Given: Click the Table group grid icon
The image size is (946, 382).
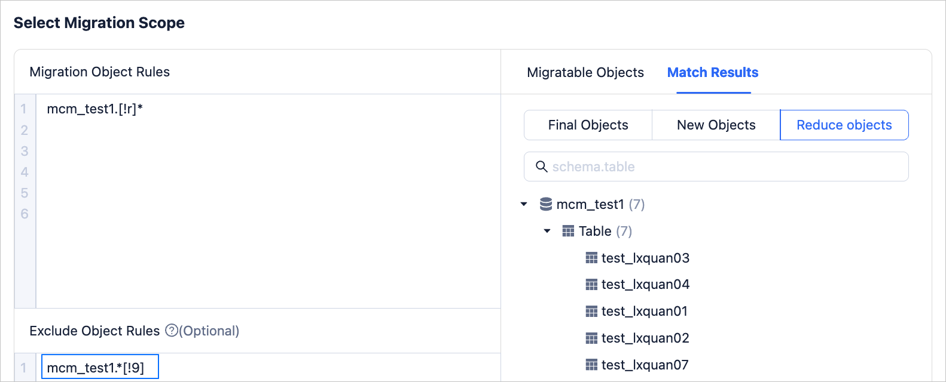Looking at the screenshot, I should [x=568, y=231].
